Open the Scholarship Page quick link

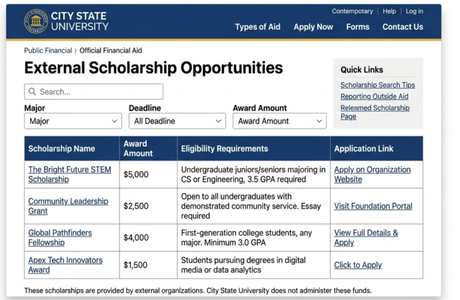(375, 112)
